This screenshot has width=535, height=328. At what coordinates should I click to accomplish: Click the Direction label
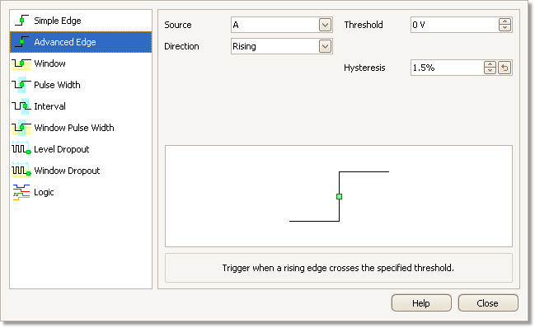click(181, 46)
